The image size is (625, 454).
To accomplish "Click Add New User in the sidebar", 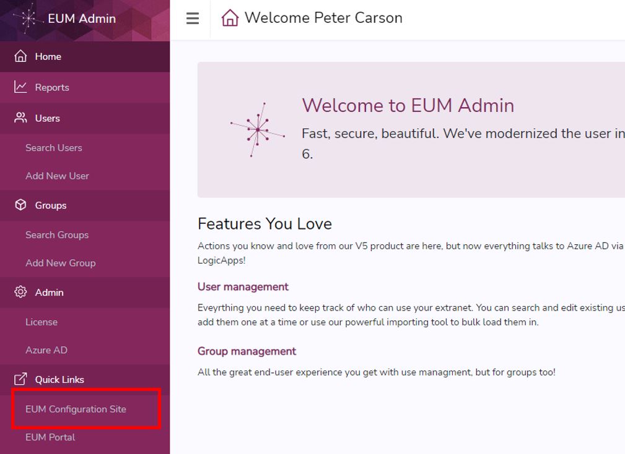I will tap(56, 176).
